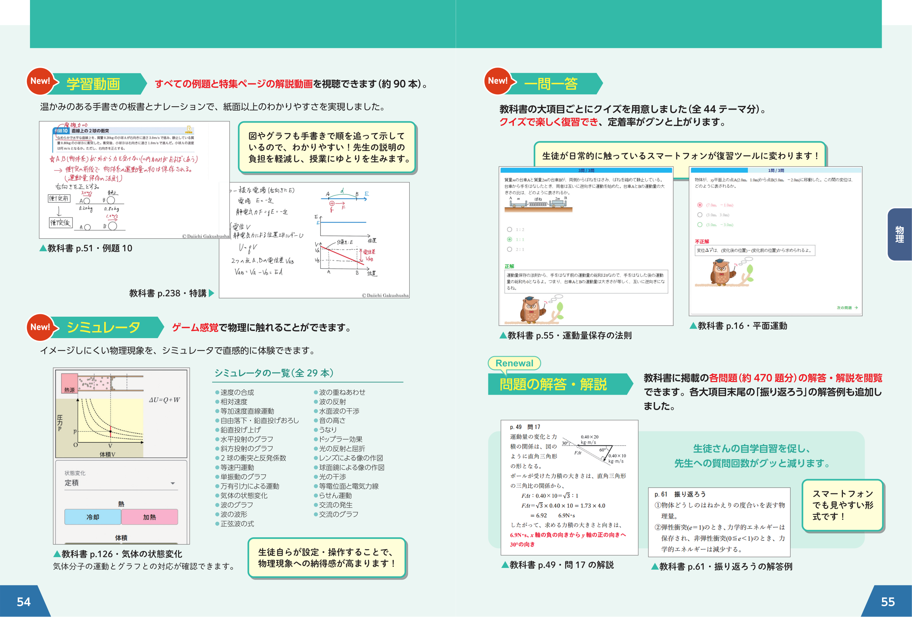This screenshot has width=912, height=617.
Task: Click the trophy icon in the 例題10 header
Action: click(189, 129)
